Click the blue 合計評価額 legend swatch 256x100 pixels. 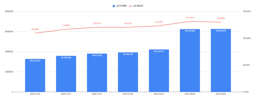pyautogui.click(x=114, y=6)
